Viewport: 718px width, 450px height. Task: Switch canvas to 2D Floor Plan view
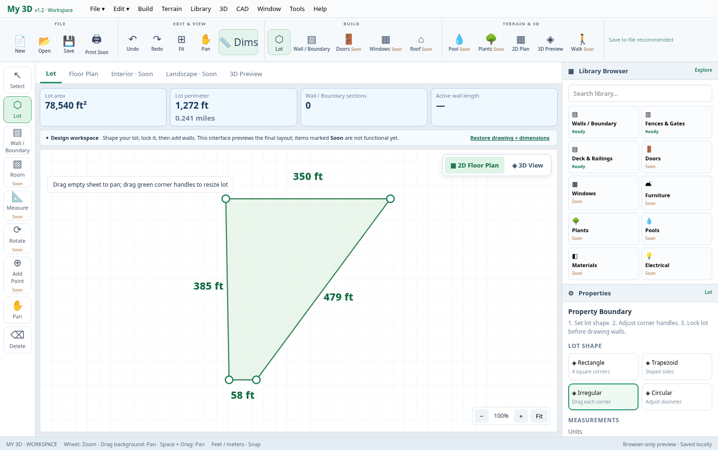point(474,165)
